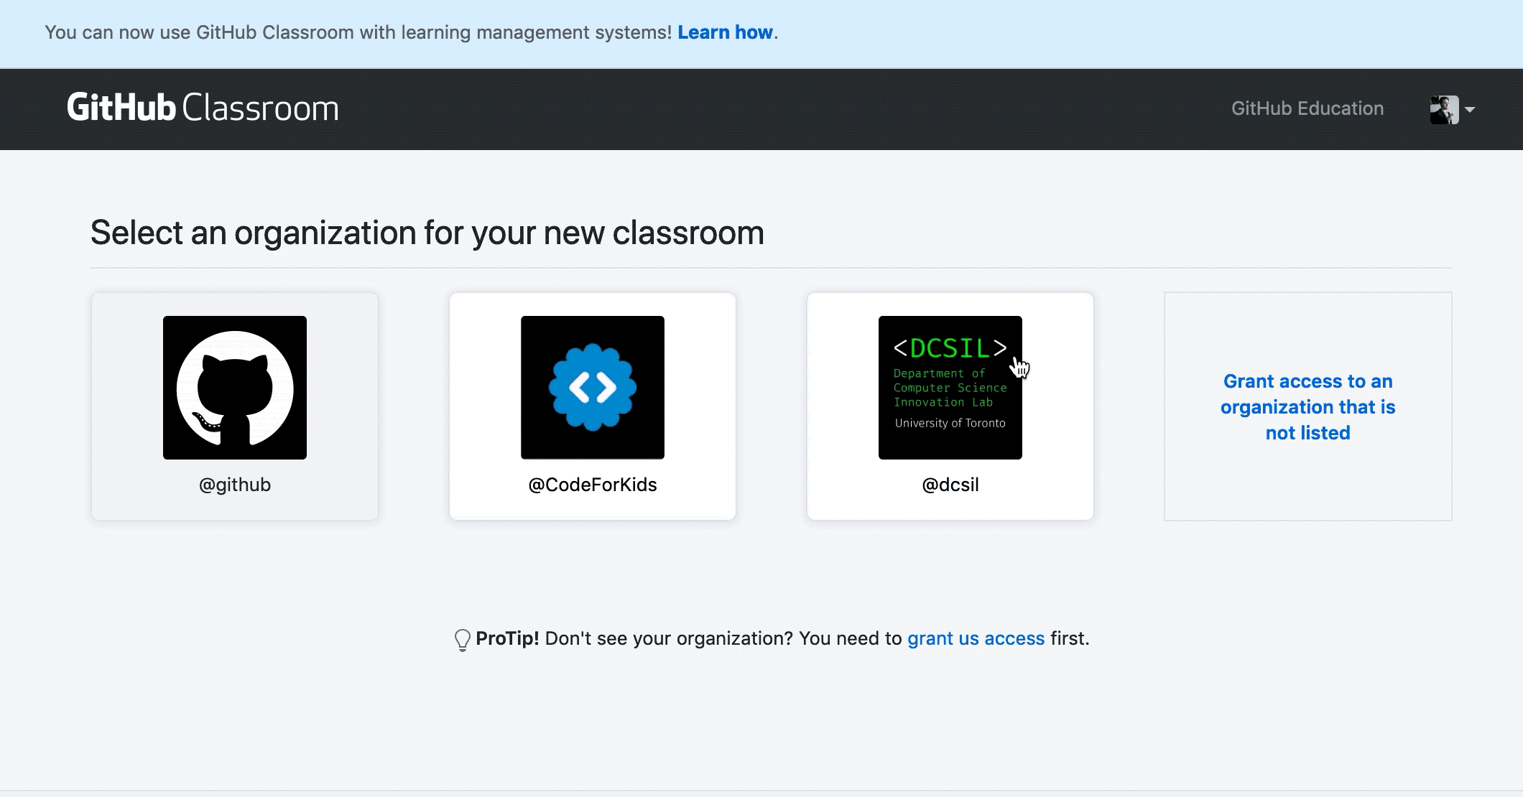The height and width of the screenshot is (797, 1523).
Task: Click the grant us access link
Action: (x=976, y=638)
